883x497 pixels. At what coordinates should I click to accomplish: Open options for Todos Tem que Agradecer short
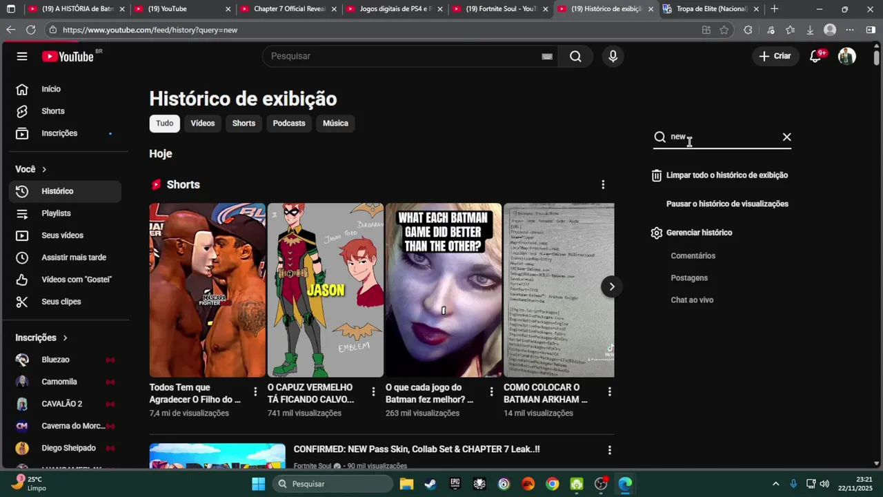pos(255,391)
